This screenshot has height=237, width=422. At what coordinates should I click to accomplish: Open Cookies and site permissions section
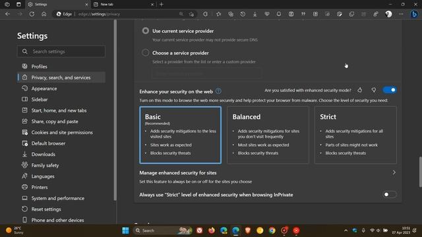tap(61, 132)
